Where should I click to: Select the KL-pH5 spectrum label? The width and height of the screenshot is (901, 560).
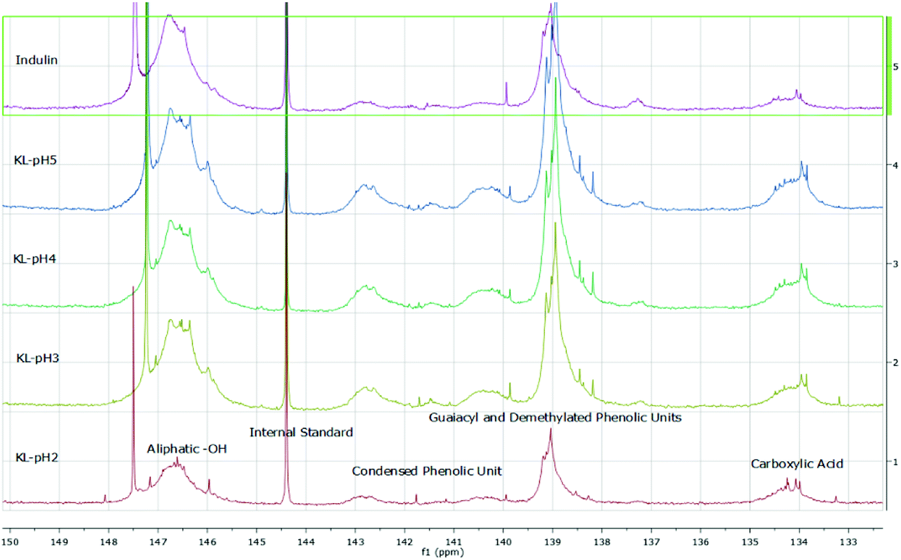click(34, 161)
